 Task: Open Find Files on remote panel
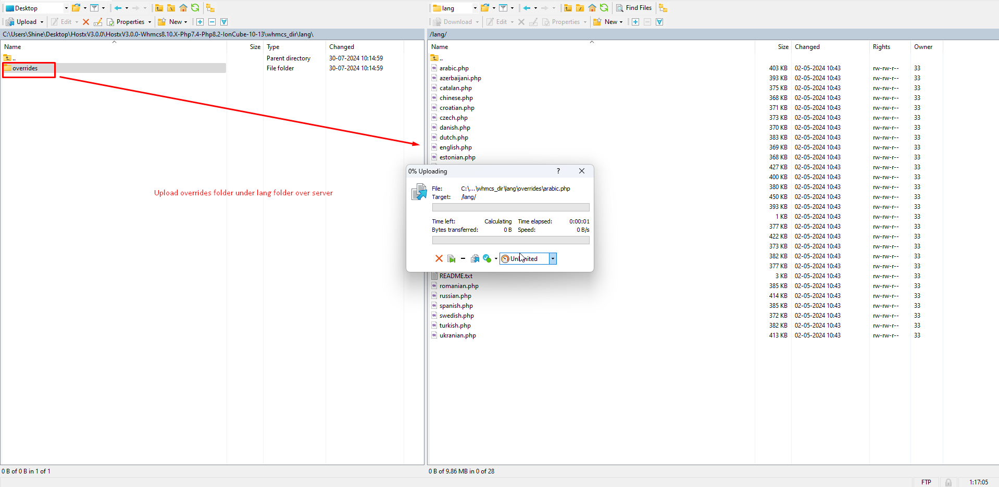pyautogui.click(x=634, y=8)
